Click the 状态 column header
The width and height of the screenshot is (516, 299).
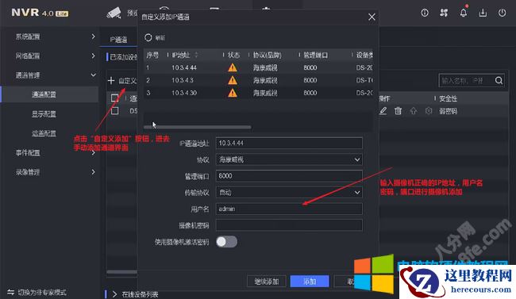(x=233, y=55)
